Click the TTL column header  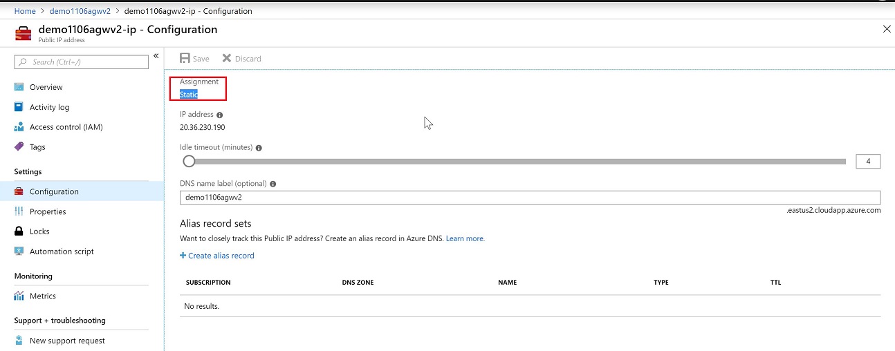pos(775,283)
